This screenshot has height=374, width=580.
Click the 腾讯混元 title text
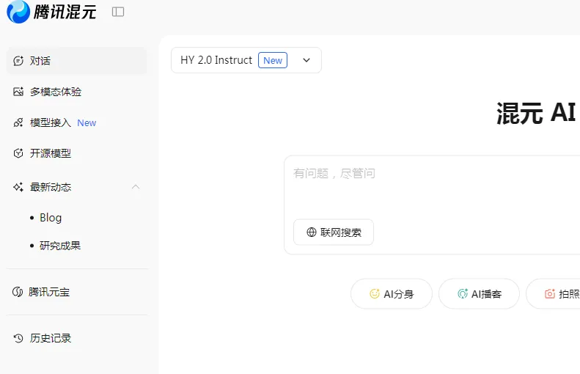[65, 12]
